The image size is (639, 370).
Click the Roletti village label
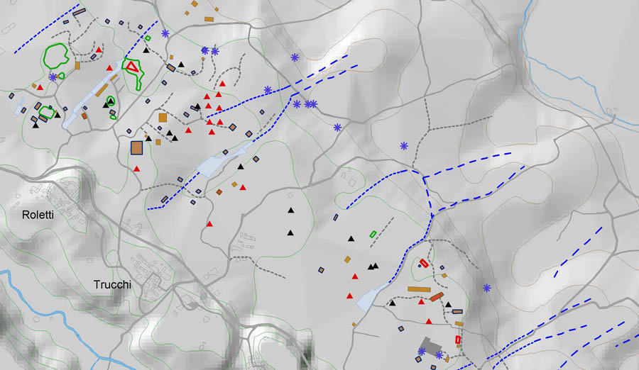tap(38, 215)
